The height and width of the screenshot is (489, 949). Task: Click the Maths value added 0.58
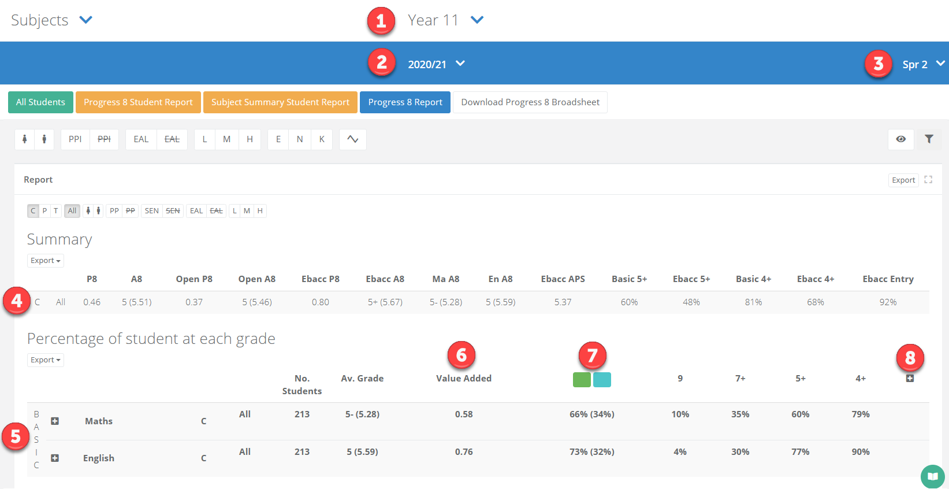pyautogui.click(x=464, y=414)
